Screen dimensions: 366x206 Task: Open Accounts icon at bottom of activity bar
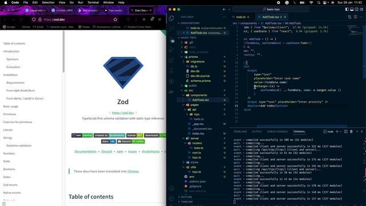coord(172,188)
